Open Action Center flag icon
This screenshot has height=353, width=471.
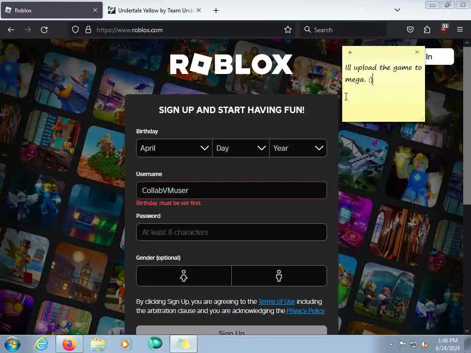402,344
